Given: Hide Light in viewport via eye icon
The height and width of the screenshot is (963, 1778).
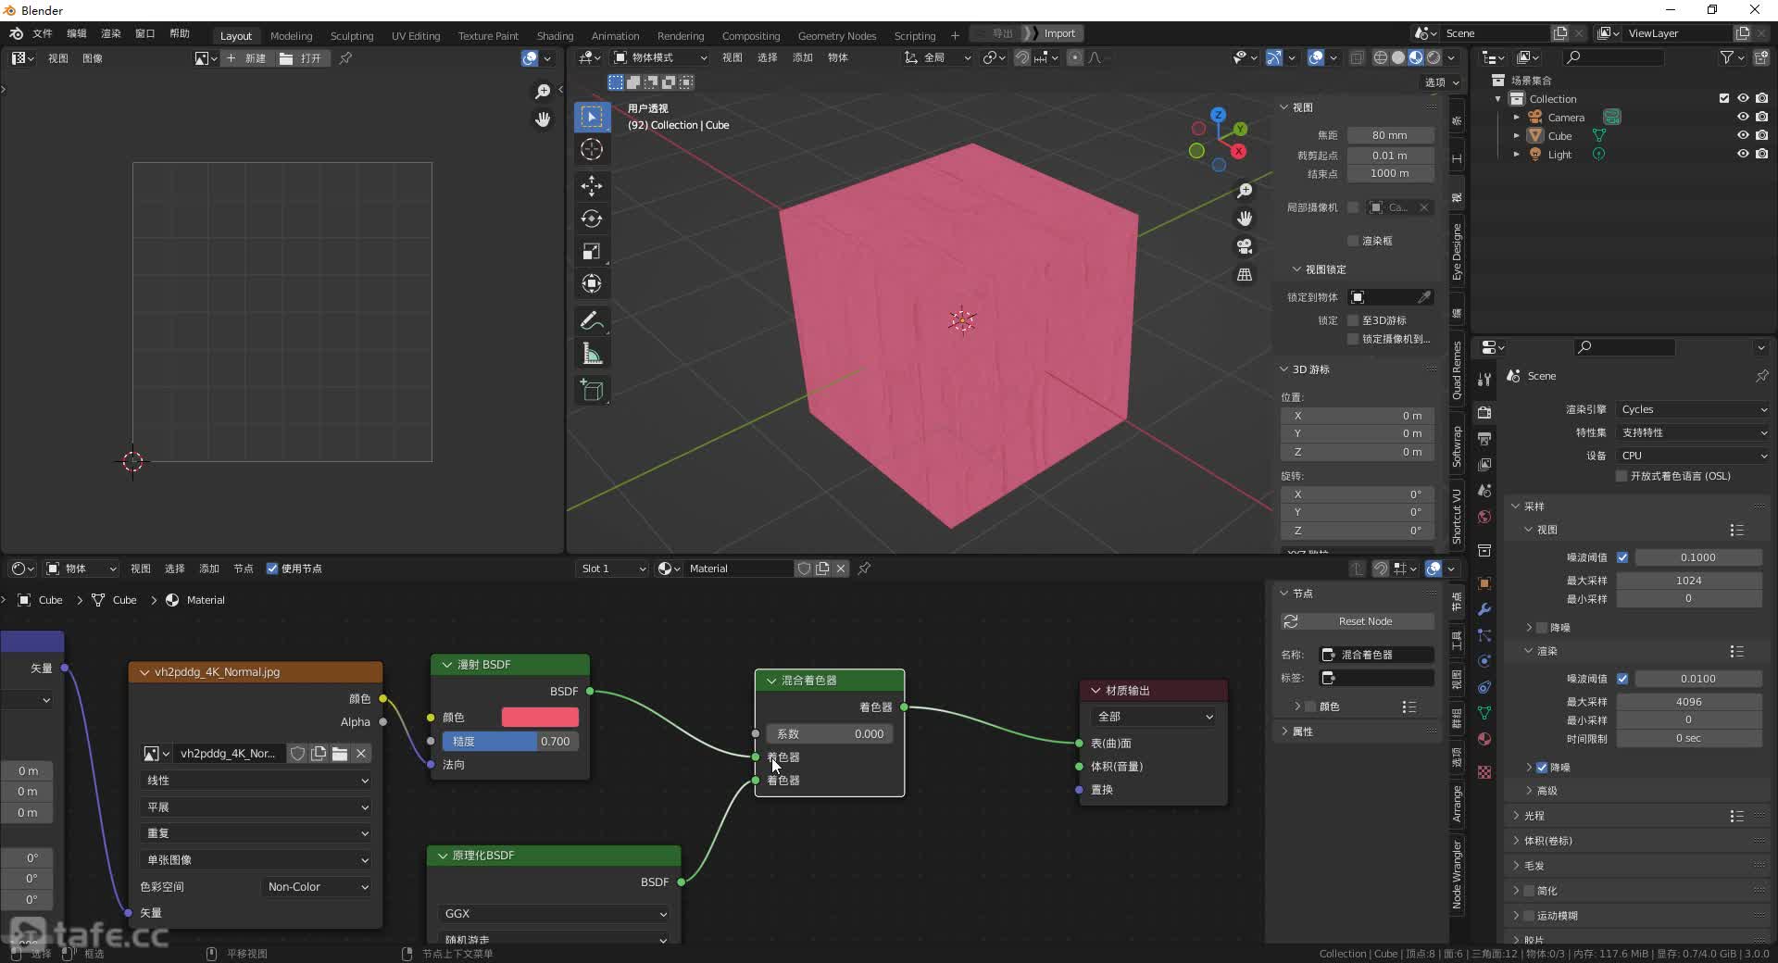Looking at the screenshot, I should (x=1743, y=155).
